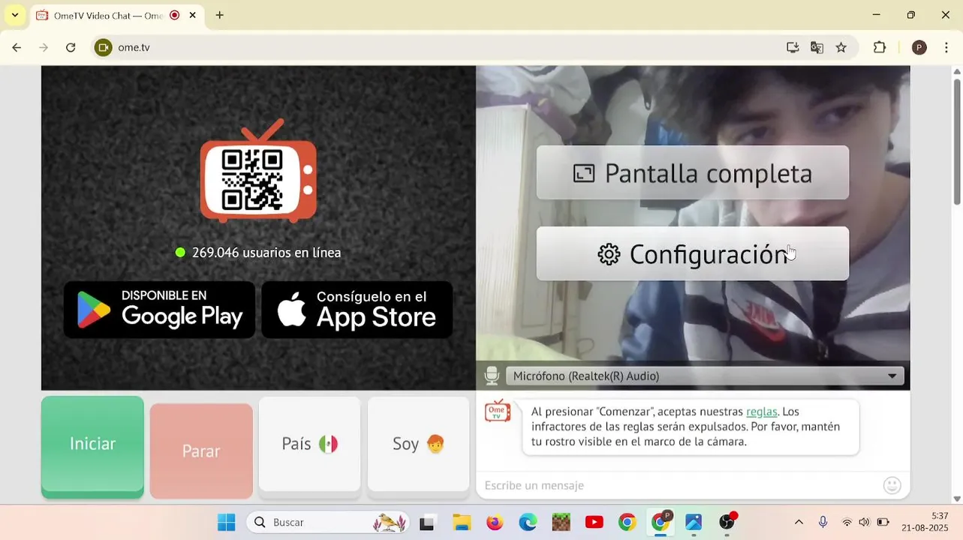963x540 pixels.
Task: Open volume control in system tray
Action: (x=864, y=522)
